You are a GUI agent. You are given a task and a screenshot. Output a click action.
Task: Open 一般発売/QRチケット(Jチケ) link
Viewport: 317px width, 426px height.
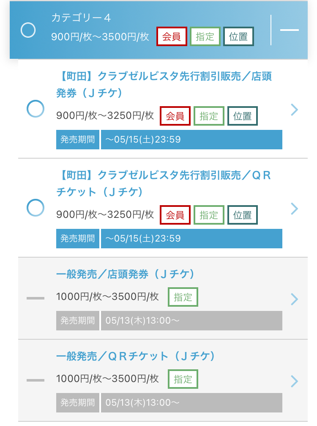click(135, 356)
